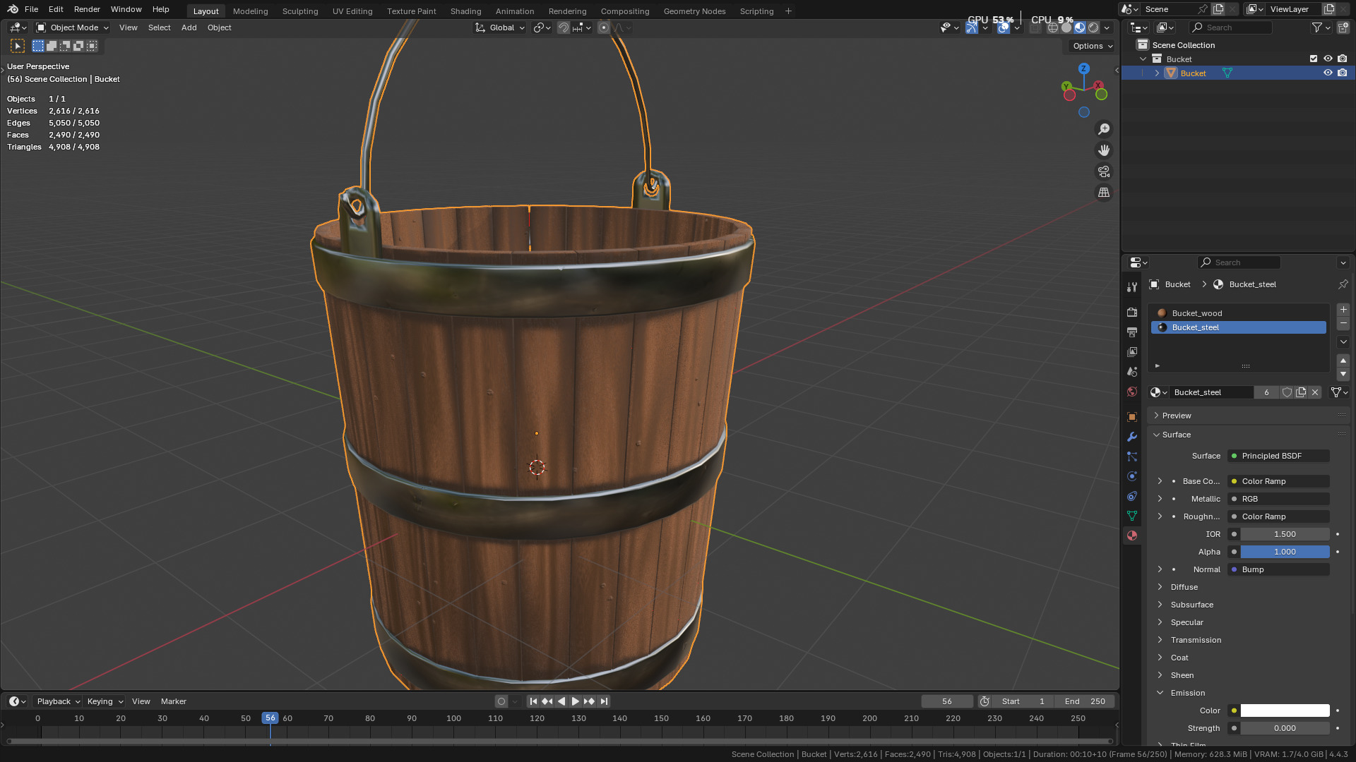Switch to Solid viewport shading
1356x762 pixels.
[x=1066, y=28]
